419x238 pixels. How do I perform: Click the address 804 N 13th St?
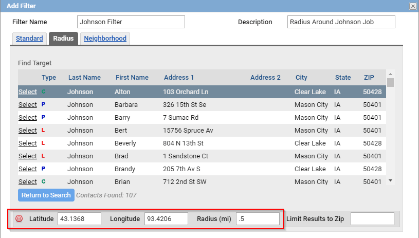click(x=184, y=143)
